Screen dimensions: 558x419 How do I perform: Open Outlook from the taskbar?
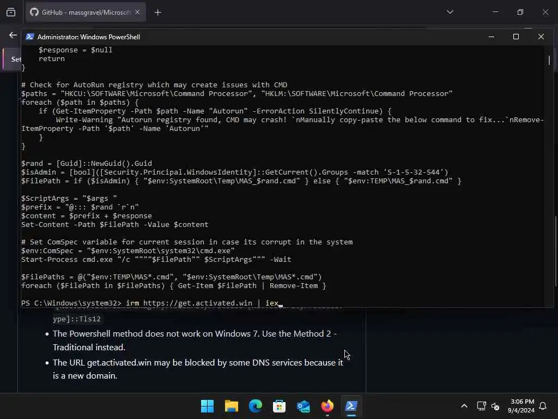pyautogui.click(x=303, y=406)
